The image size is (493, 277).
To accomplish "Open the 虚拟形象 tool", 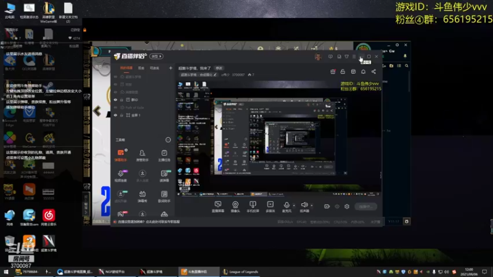I will pyautogui.click(x=121, y=196).
